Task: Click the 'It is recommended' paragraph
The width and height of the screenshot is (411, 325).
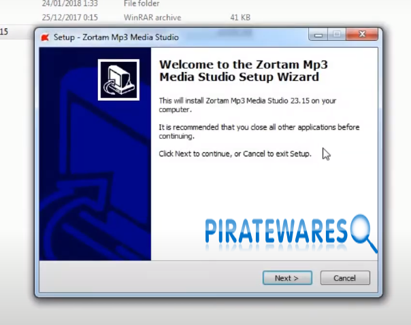Action: coord(259,131)
